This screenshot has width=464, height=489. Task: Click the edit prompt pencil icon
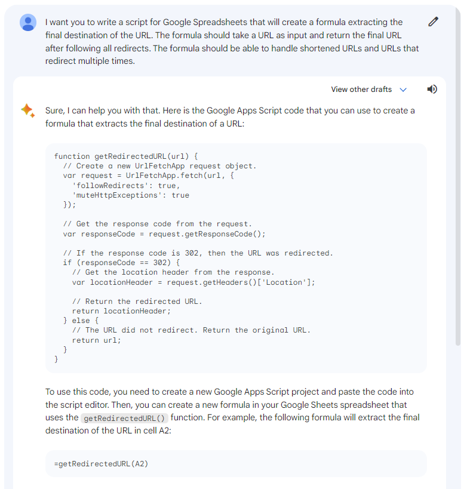tap(434, 22)
